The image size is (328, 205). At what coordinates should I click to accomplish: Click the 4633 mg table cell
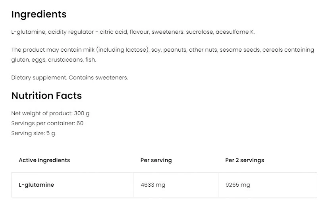click(153, 185)
